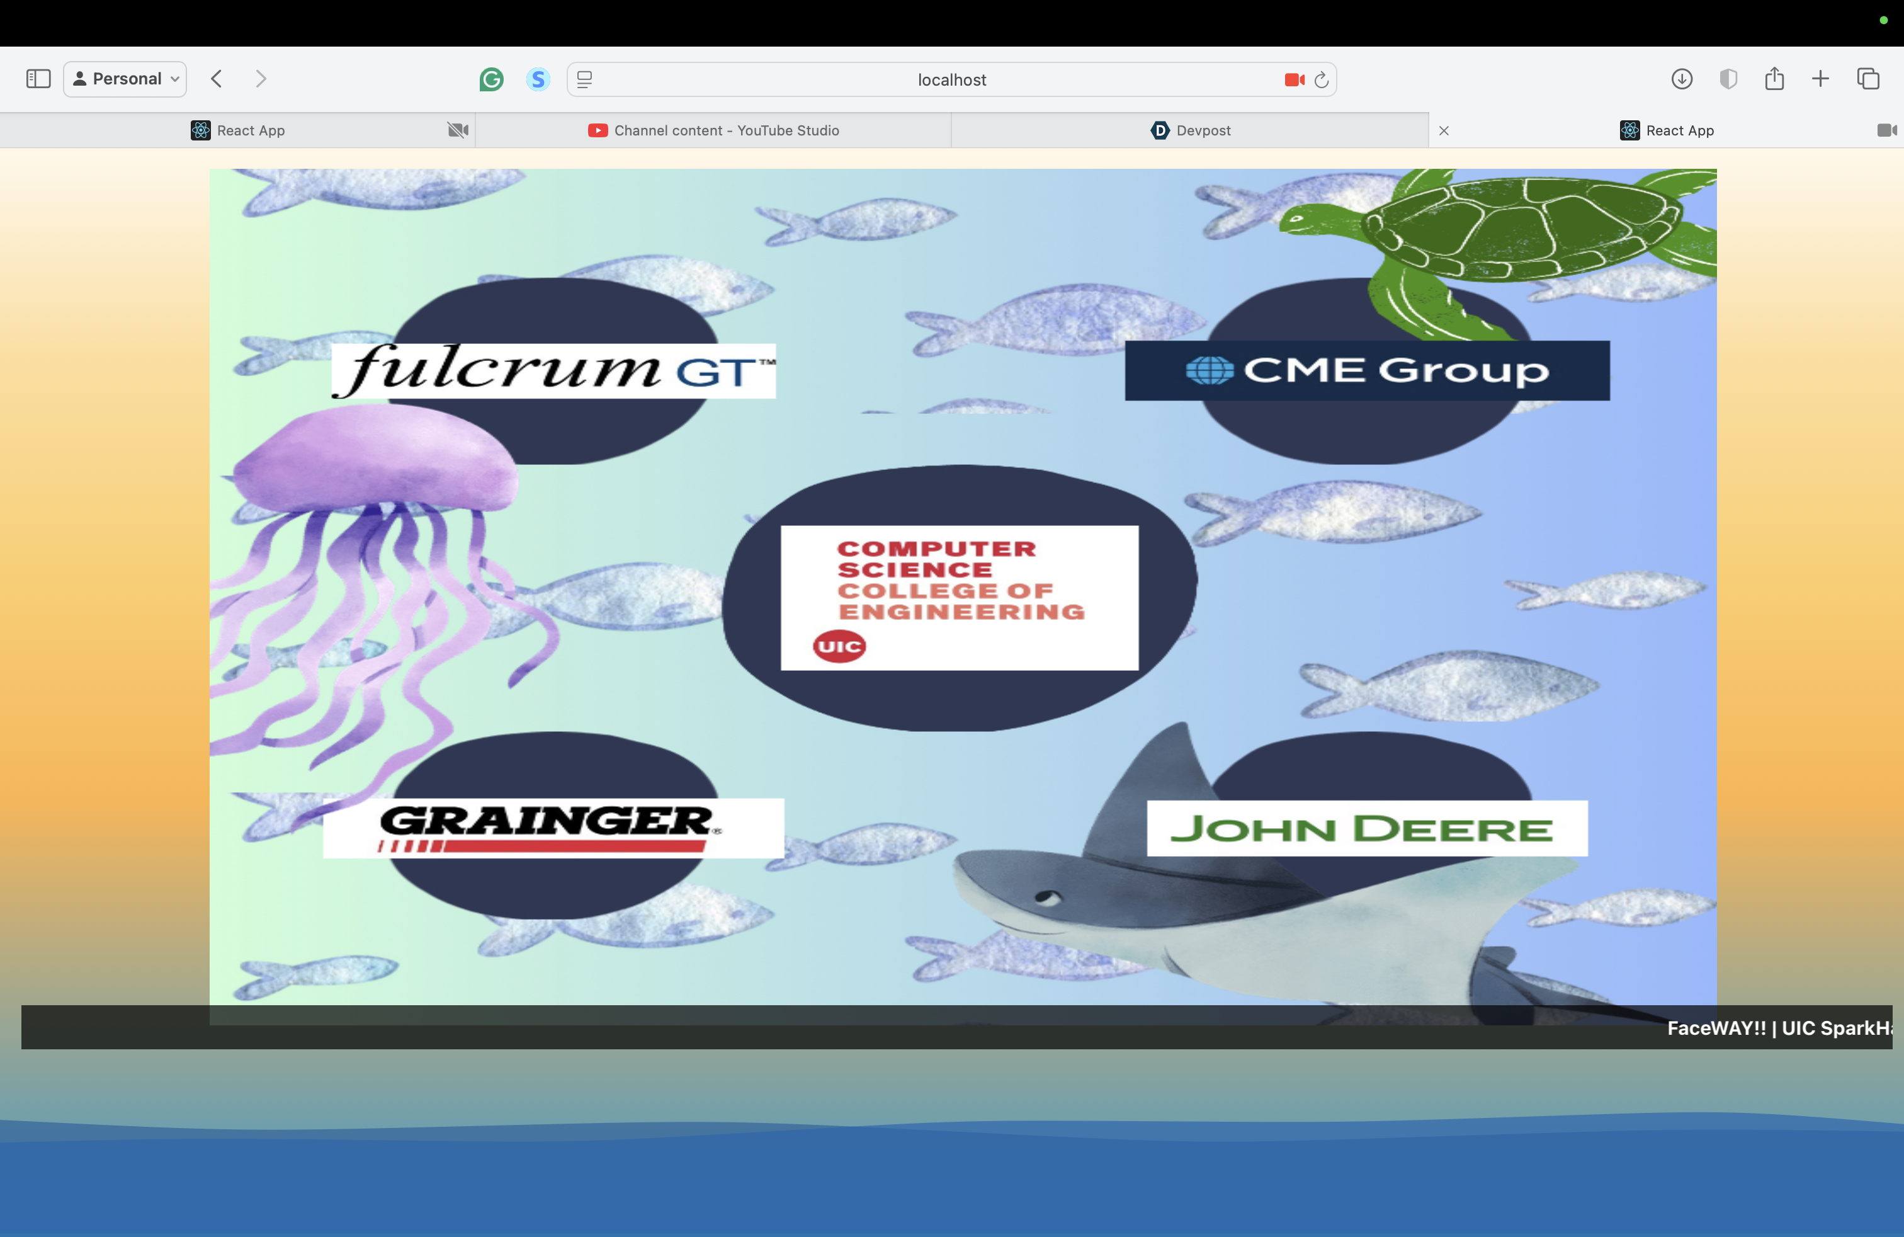
Task: Reload the localhost page
Action: point(1322,79)
